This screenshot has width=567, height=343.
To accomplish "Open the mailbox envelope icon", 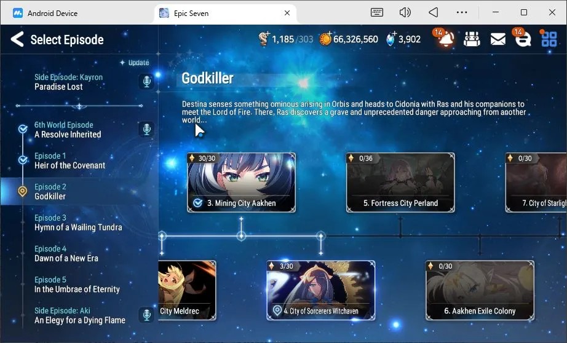I will pos(498,39).
